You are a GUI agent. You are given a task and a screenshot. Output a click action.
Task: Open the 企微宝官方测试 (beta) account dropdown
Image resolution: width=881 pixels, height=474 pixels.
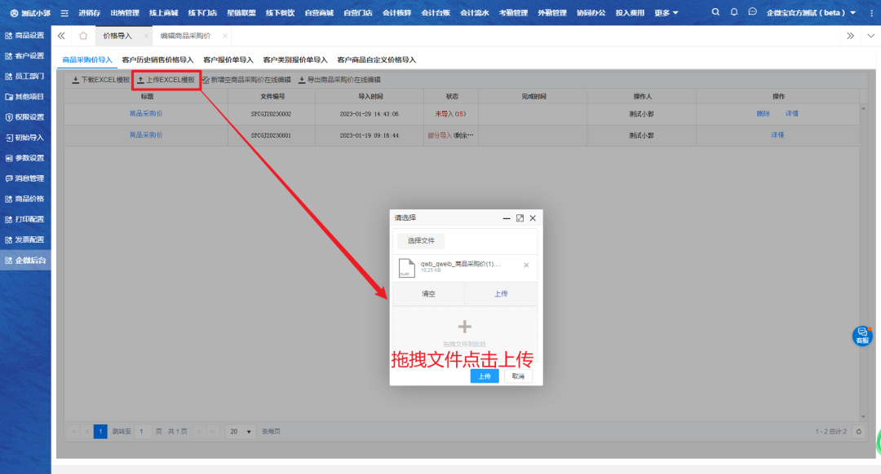click(x=811, y=13)
